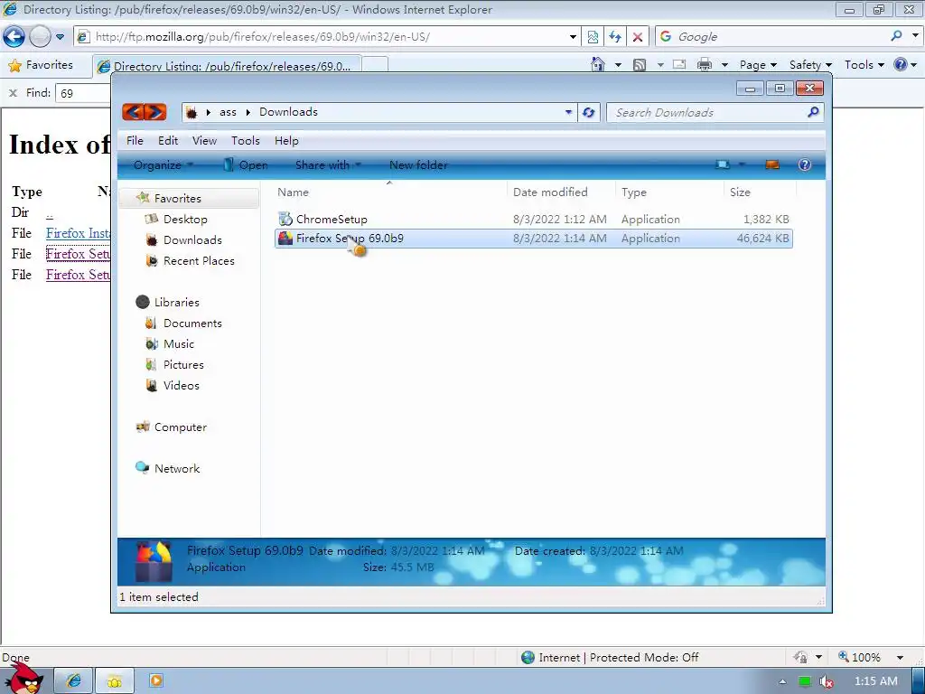Click the IE forward button
This screenshot has width=925, height=694.
pos(40,36)
